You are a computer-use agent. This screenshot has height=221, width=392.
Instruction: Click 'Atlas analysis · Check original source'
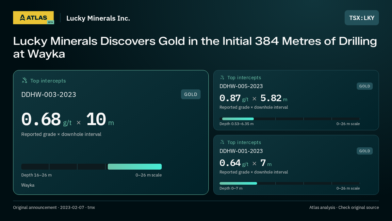tap(344, 207)
